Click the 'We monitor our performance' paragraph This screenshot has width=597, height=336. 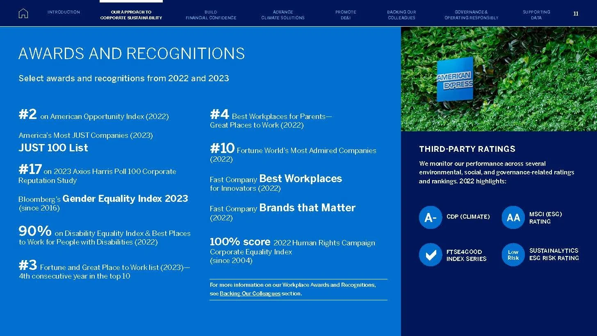(x=497, y=172)
